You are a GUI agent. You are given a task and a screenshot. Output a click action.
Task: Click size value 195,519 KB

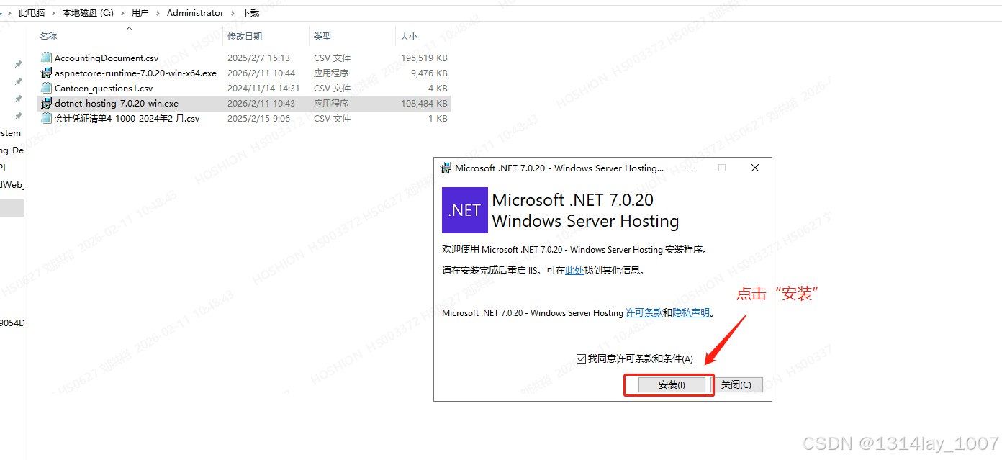[424, 58]
